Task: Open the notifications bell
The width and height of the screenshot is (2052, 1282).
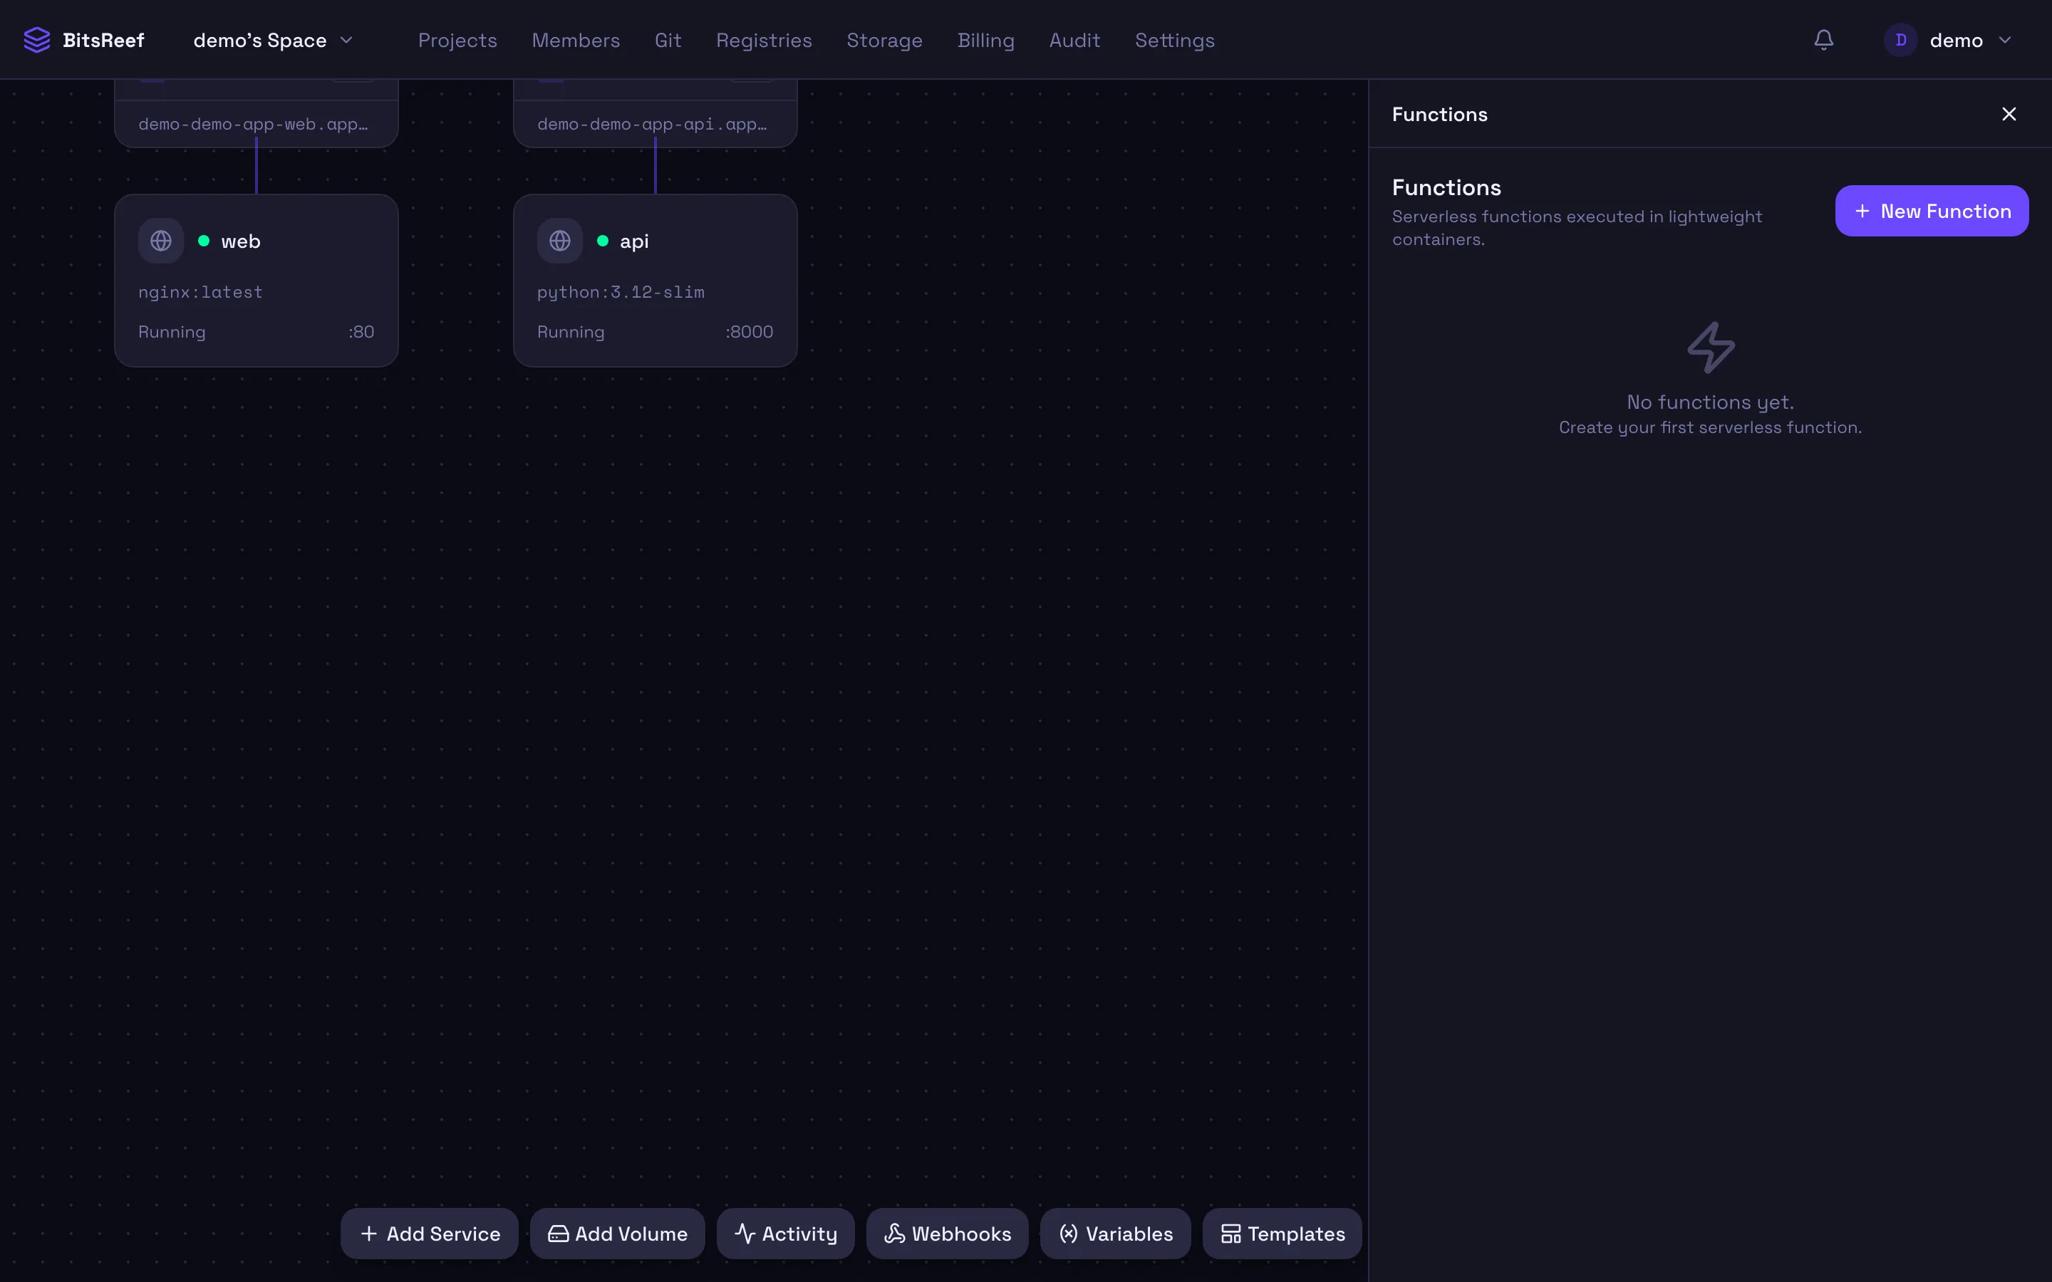Action: pos(1824,40)
